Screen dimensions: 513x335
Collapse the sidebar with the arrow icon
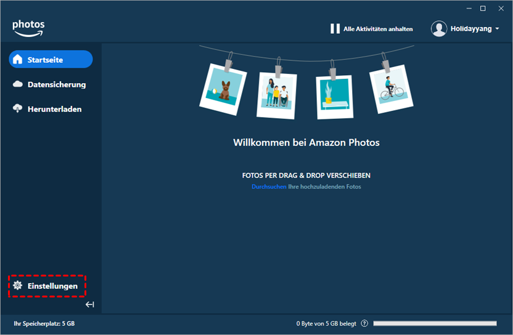(89, 305)
